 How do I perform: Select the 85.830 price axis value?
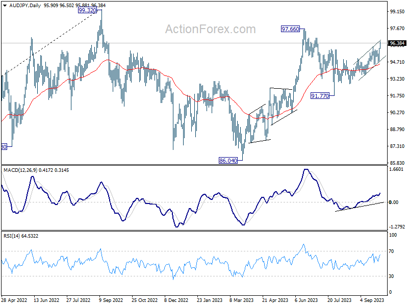[397, 163]
